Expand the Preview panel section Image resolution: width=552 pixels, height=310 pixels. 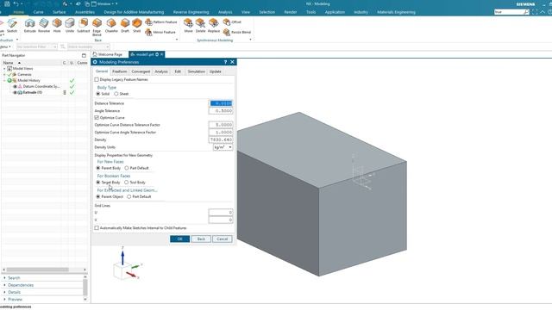click(4, 300)
